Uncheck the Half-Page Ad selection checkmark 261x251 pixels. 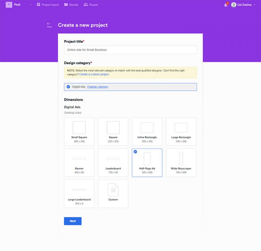click(x=136, y=152)
